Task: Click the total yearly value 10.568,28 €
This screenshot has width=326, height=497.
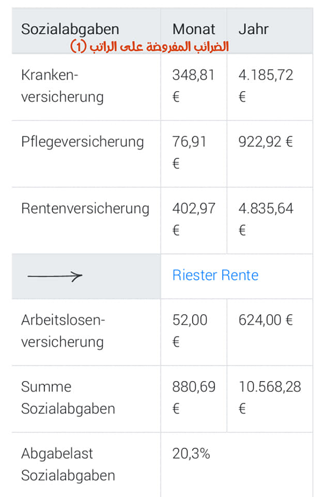Action: (x=269, y=398)
